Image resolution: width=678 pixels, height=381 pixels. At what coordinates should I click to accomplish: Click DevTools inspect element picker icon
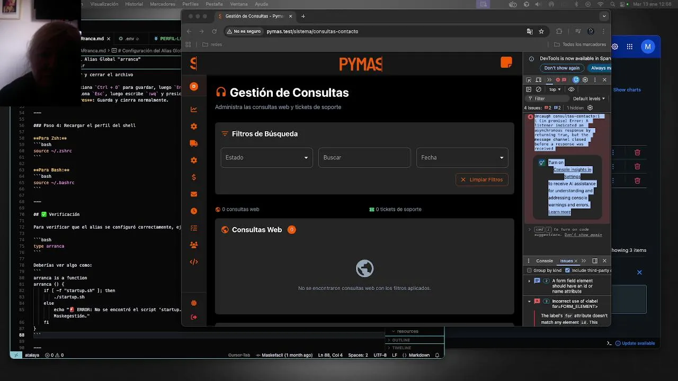pyautogui.click(x=529, y=80)
